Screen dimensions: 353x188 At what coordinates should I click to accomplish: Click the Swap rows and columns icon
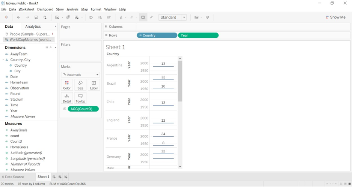(91, 17)
